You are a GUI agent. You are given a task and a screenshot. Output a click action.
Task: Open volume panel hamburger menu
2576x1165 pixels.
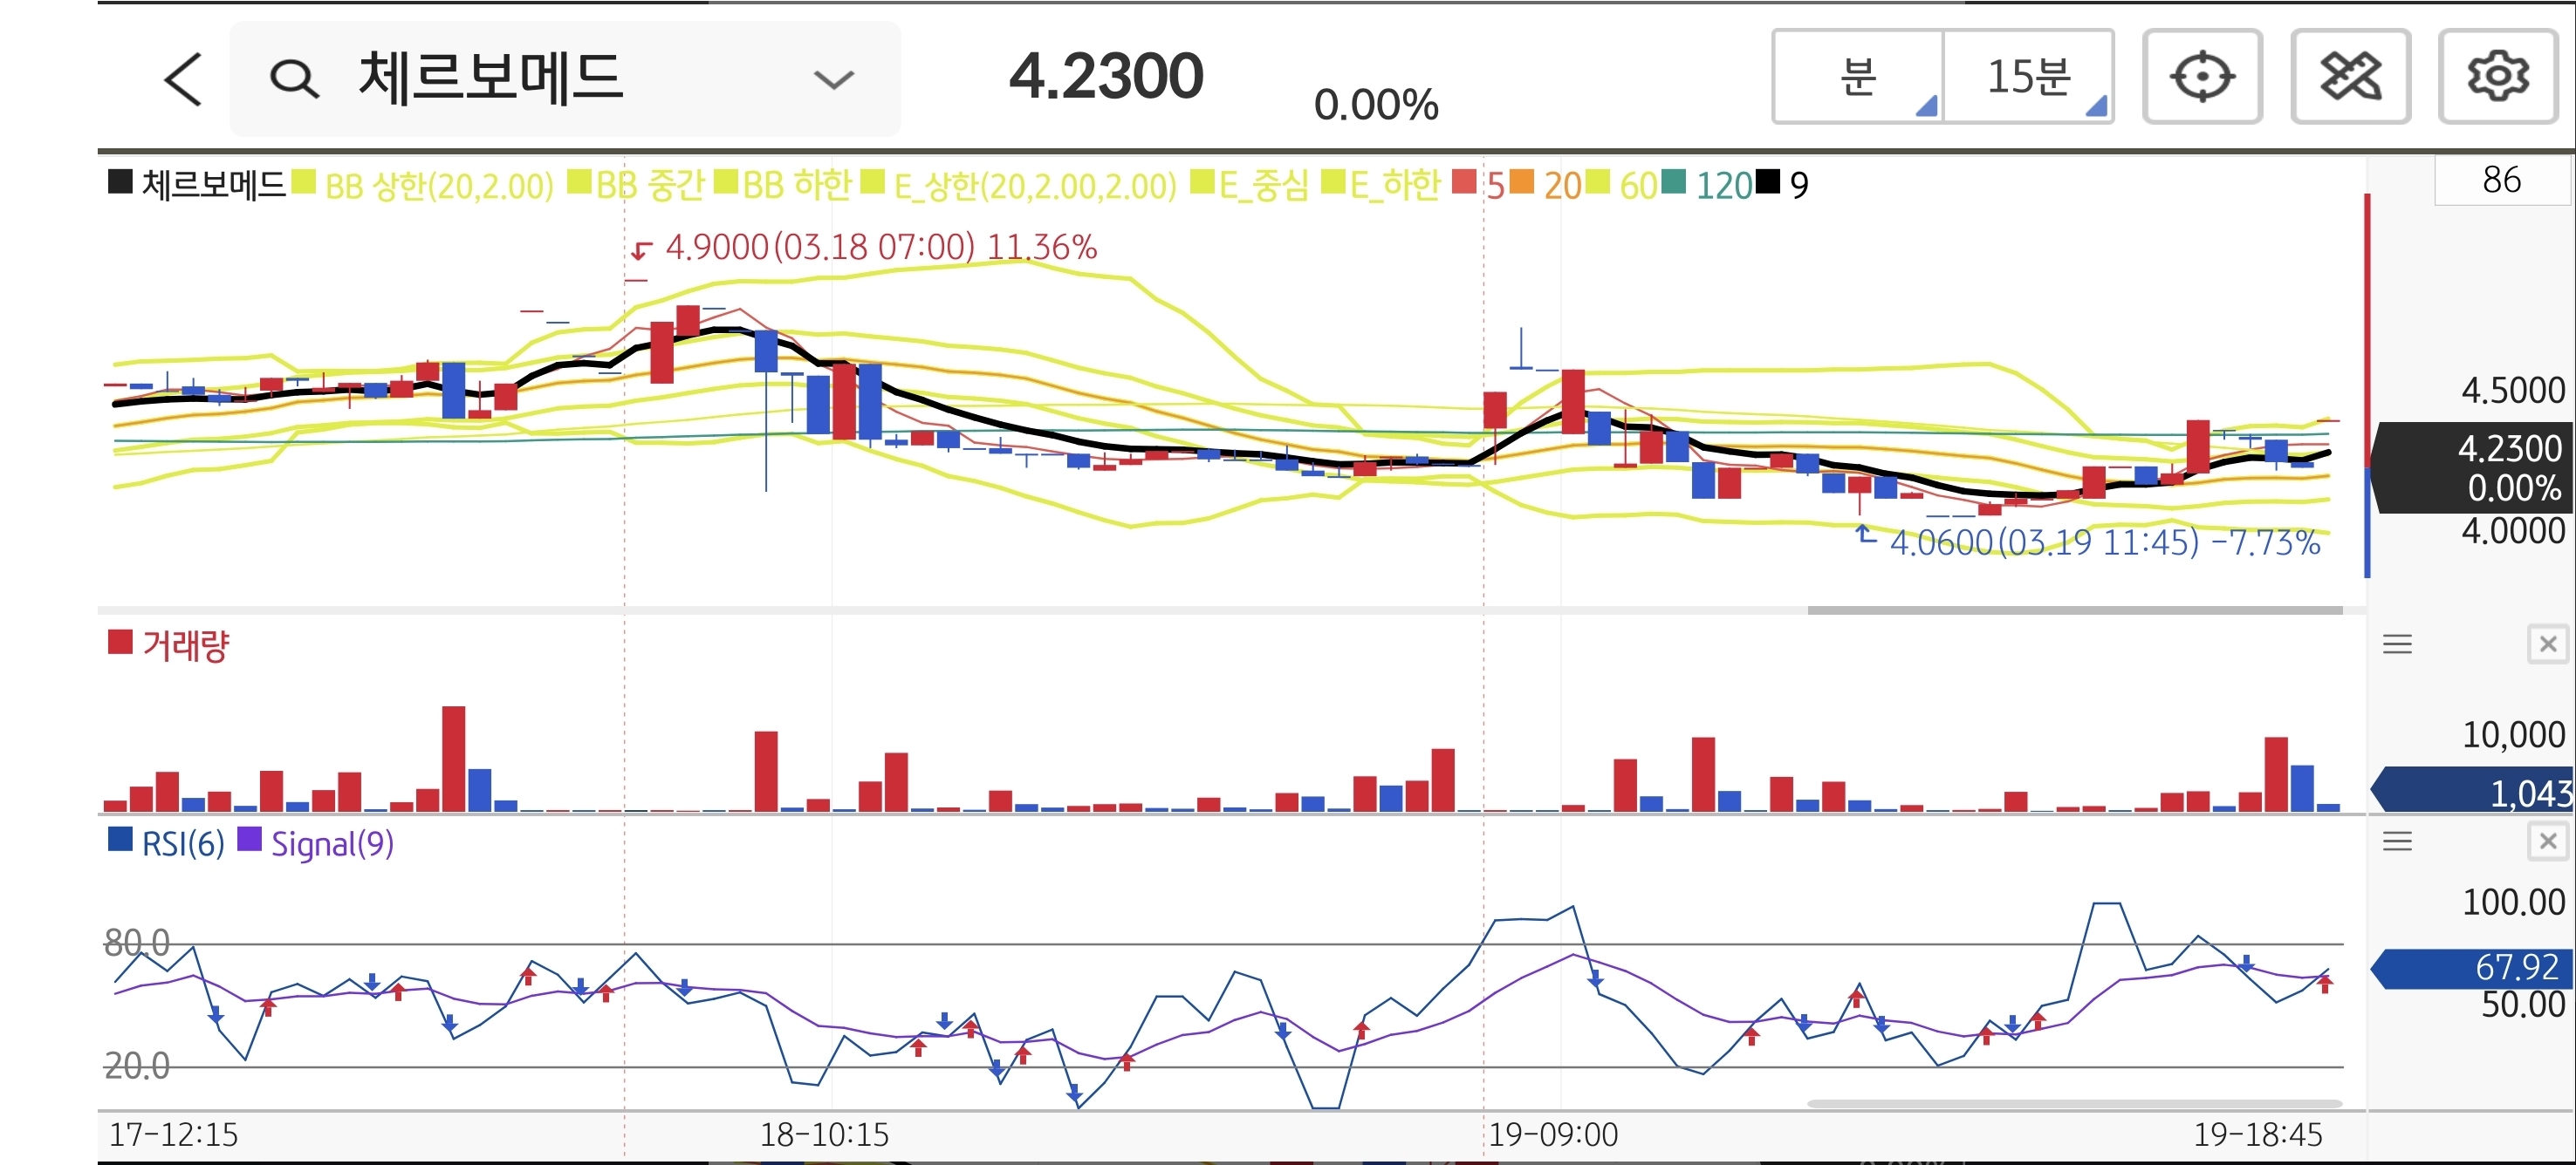[x=2396, y=644]
